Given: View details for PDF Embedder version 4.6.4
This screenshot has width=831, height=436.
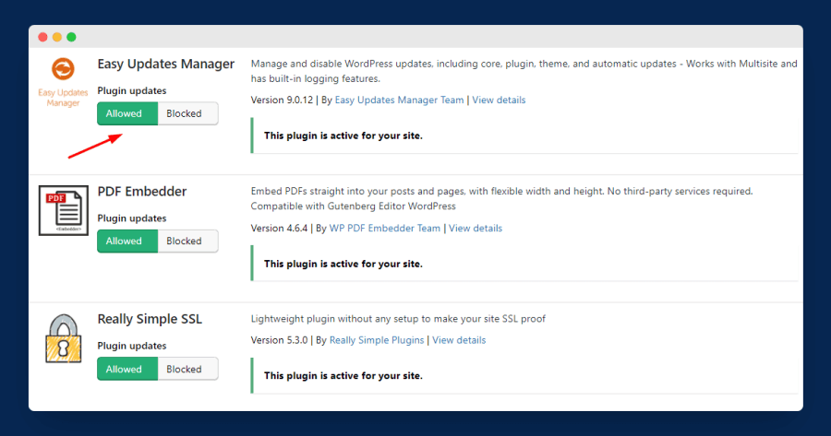Looking at the screenshot, I should coord(476,228).
